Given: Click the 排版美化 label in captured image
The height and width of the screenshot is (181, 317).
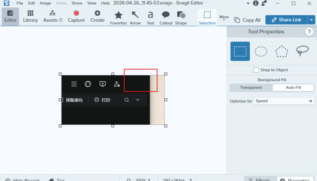Looking at the screenshot, I should 74,100.
